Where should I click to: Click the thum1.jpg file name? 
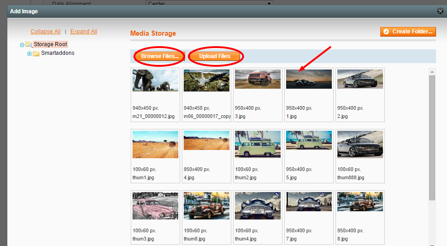pos(143,177)
